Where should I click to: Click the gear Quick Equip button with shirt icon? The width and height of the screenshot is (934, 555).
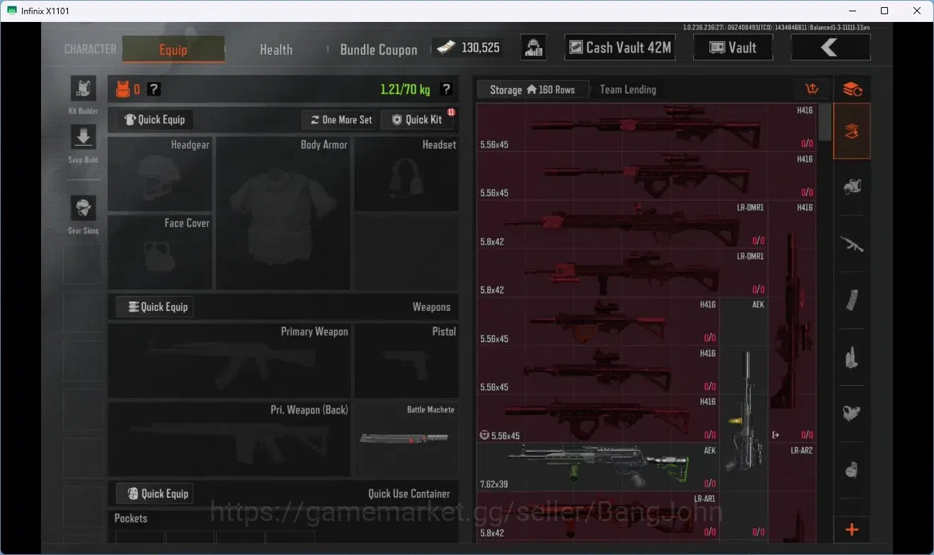pyautogui.click(x=154, y=120)
